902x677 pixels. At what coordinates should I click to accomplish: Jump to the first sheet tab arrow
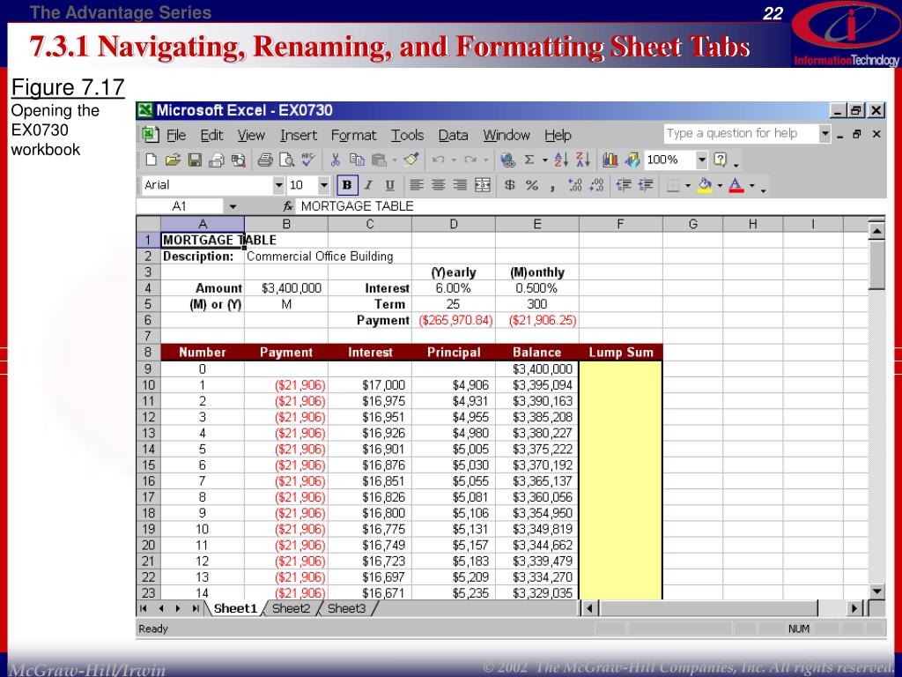tap(144, 608)
